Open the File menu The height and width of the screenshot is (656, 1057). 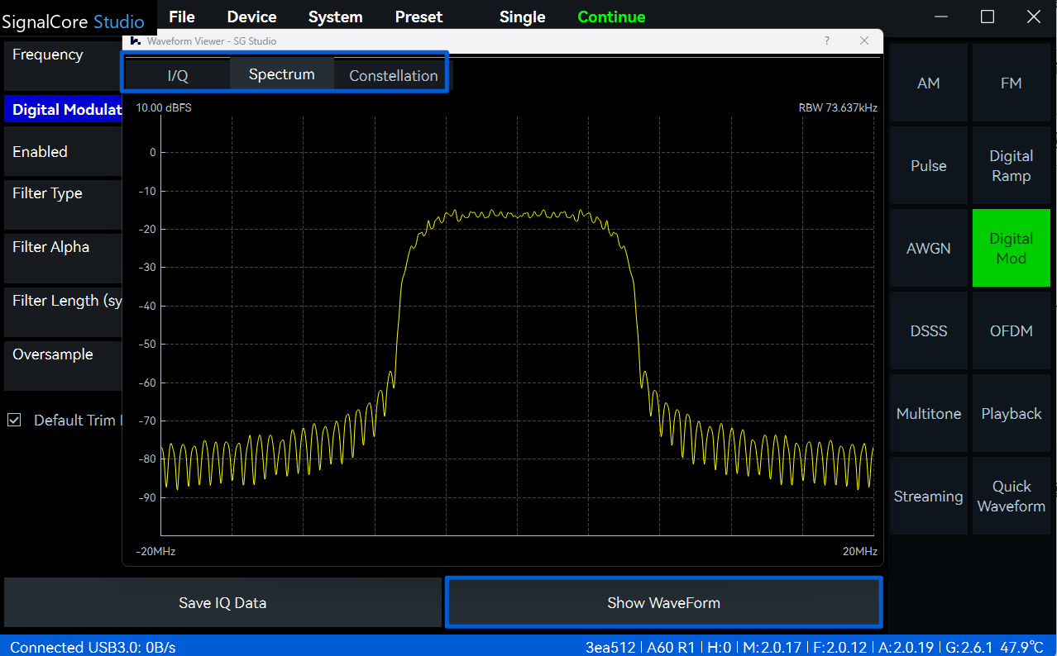(182, 17)
